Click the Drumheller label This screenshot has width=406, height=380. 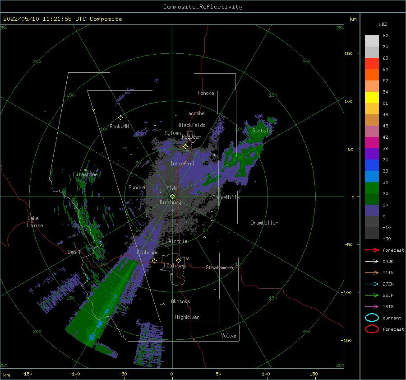(264, 223)
